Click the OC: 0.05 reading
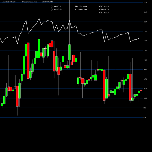Screen dimensions: 152x152 tap(104, 7)
